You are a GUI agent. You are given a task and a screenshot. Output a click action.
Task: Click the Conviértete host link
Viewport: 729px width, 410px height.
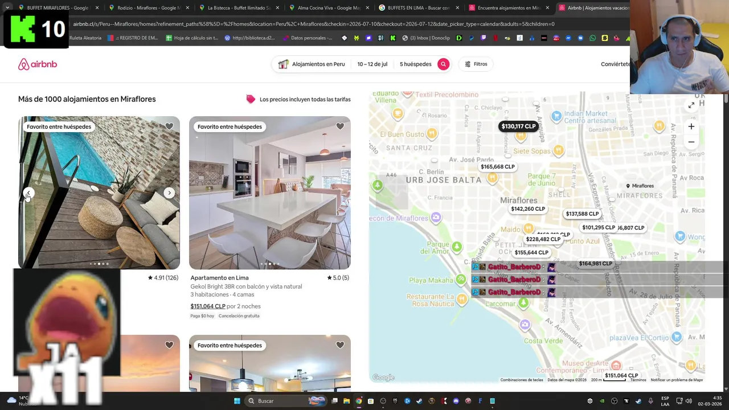(x=615, y=64)
